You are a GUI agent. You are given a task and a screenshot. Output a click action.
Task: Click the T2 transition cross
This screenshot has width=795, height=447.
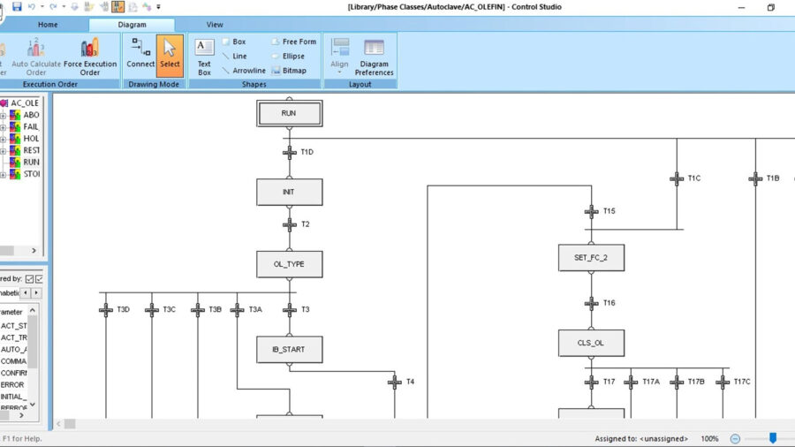tap(290, 224)
